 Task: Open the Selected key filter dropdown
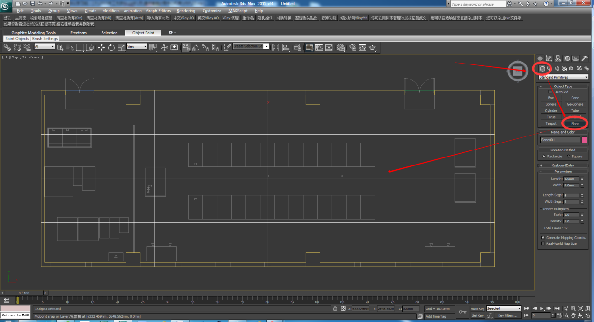504,308
